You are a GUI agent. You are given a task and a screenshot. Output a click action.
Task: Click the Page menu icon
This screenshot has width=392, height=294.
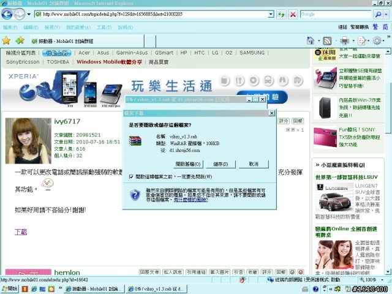(x=362, y=40)
